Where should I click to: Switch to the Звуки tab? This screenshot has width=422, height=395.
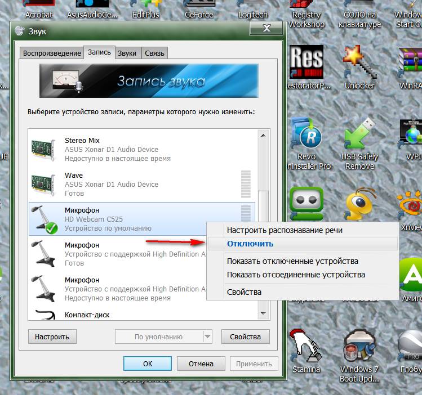127,53
